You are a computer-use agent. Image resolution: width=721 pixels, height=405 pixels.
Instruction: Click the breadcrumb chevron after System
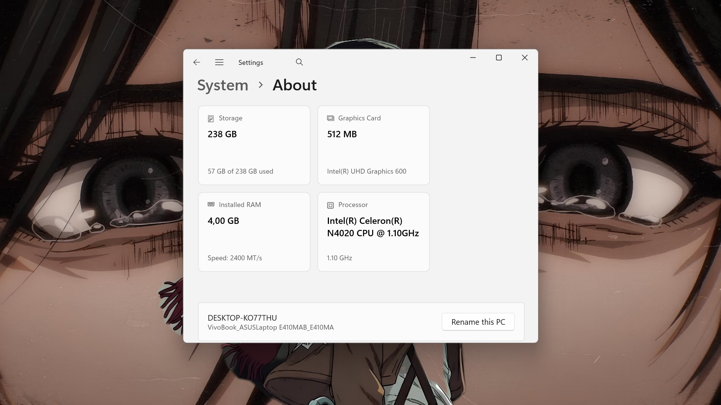tap(261, 85)
